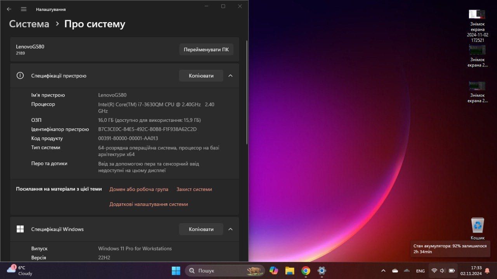Select the Знімок екрана 2024-11-02 172521 desktop file
497x279 pixels.
tap(477, 26)
